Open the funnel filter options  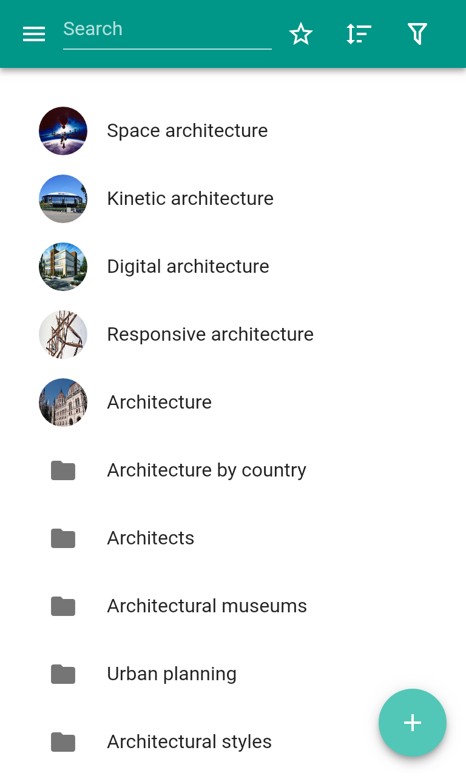click(417, 34)
